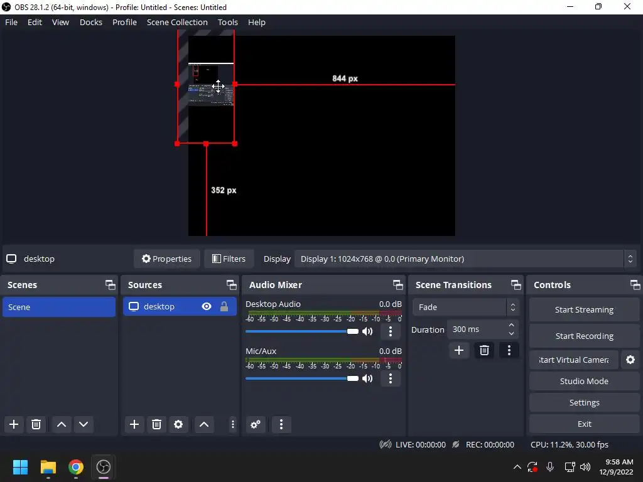Open Filters for desktop source

click(x=229, y=259)
